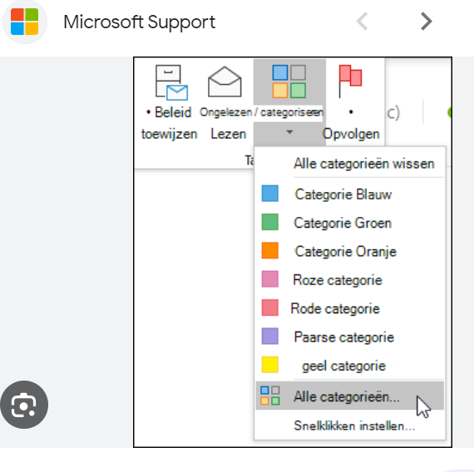The width and height of the screenshot is (474, 472).
Task: Open Google Lens camera search icon
Action: 24,405
